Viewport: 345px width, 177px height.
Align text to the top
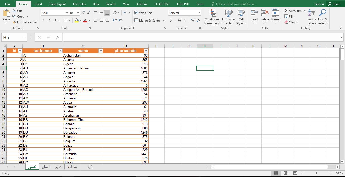click(x=96, y=13)
